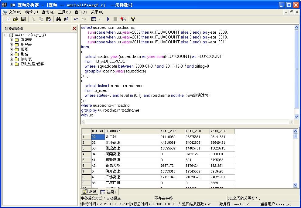Undo the last edit

point(76,19)
